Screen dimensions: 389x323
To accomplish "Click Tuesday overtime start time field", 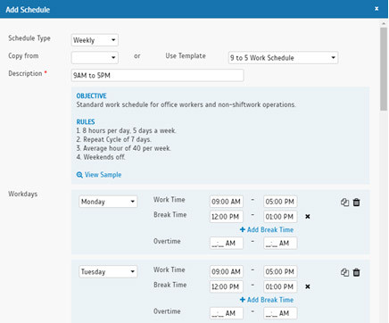I will [x=227, y=313].
